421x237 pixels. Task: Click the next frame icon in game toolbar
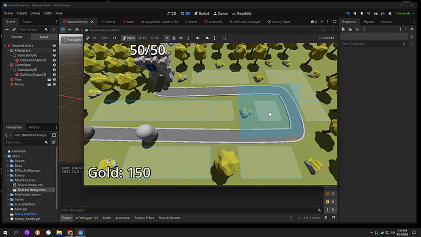(x=95, y=38)
